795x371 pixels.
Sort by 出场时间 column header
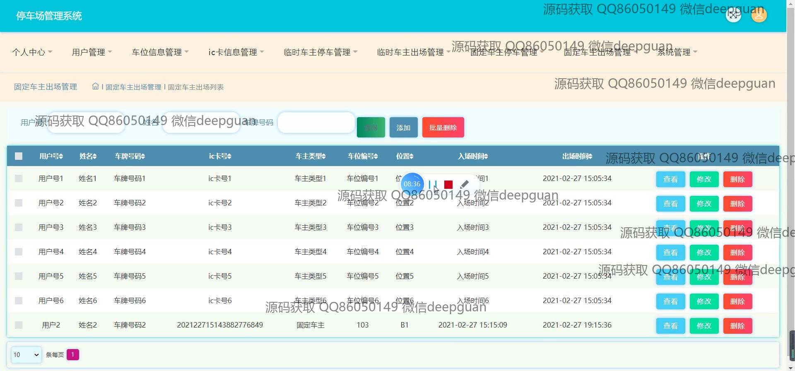click(x=577, y=156)
